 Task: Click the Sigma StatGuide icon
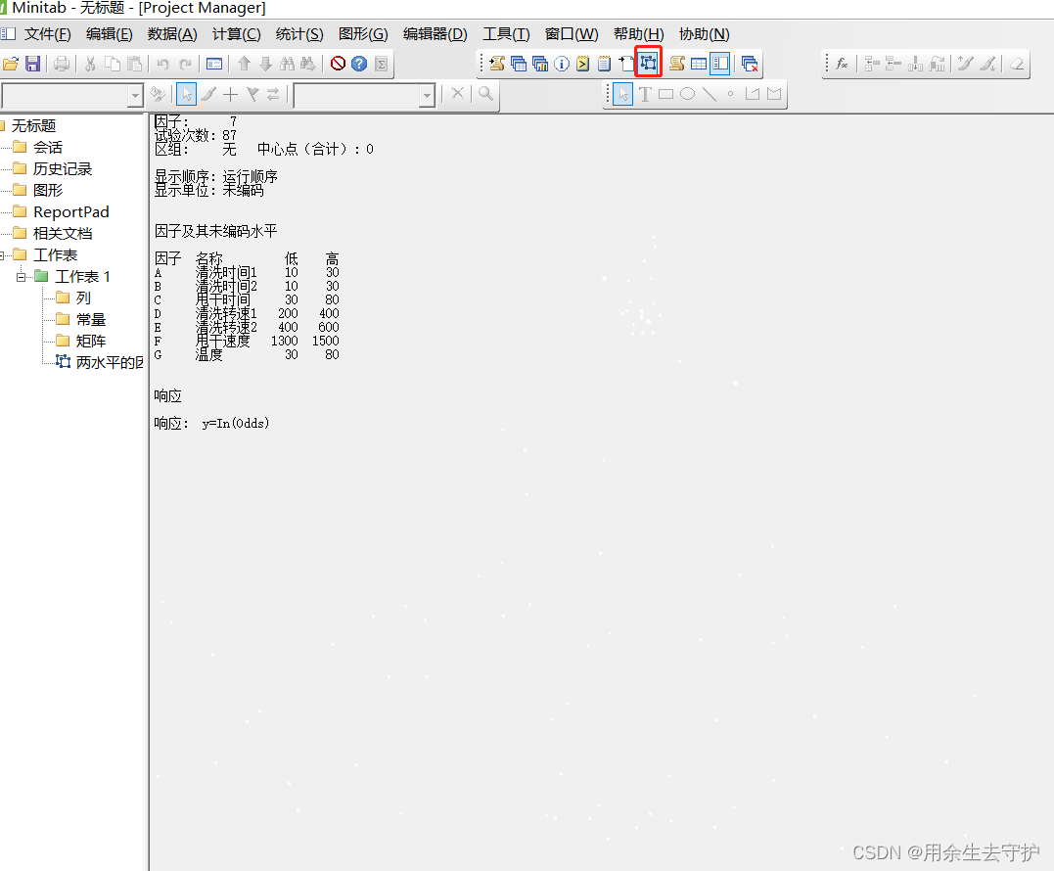(381, 64)
